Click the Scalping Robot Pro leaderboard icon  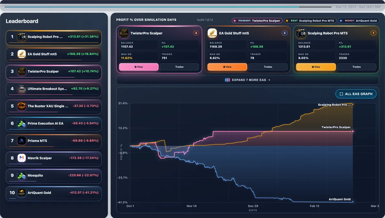pos(22,37)
